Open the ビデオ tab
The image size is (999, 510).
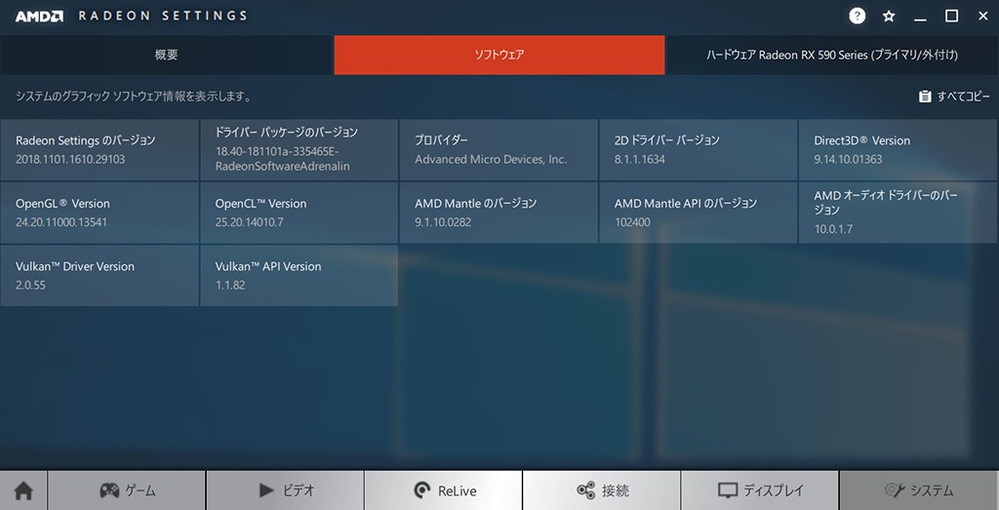tap(285, 490)
